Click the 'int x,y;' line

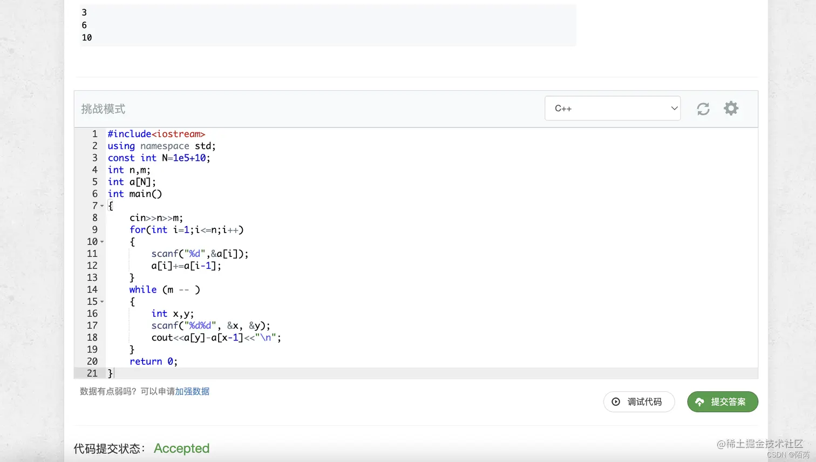[x=172, y=314]
